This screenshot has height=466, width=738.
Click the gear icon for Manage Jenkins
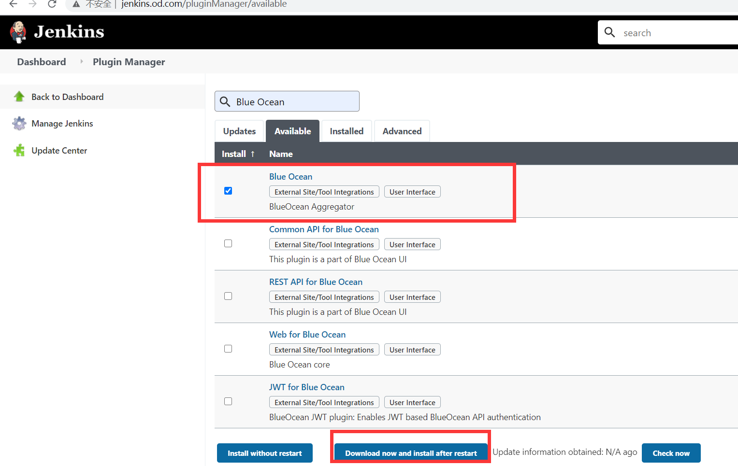(19, 124)
